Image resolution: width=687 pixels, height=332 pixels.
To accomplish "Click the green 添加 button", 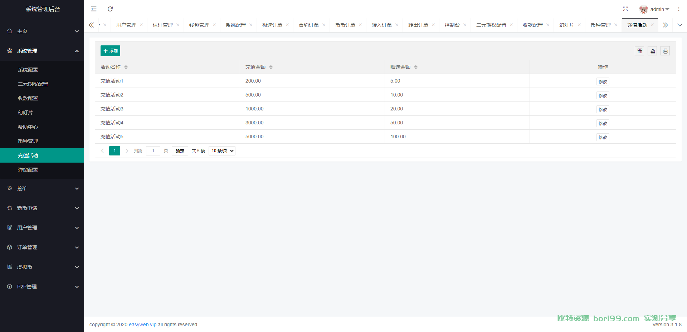I will (x=110, y=51).
